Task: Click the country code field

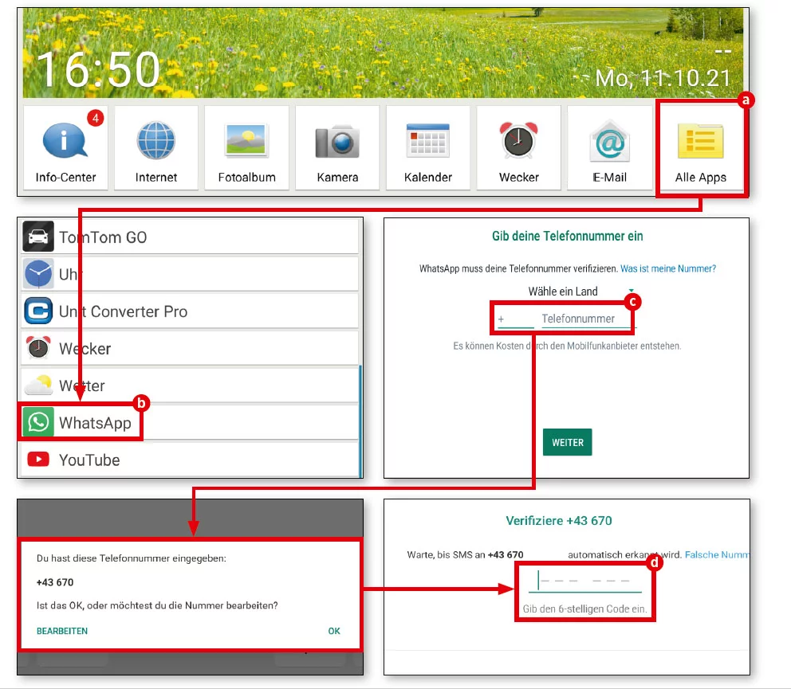Action: 516,319
